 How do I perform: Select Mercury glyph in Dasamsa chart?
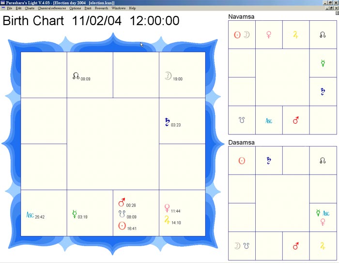tap(318, 213)
